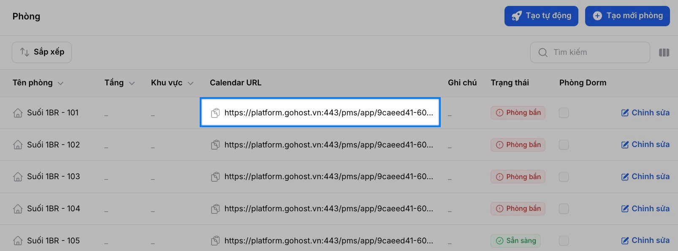Click the Tạo tự động button
678x251 pixels.
point(541,16)
